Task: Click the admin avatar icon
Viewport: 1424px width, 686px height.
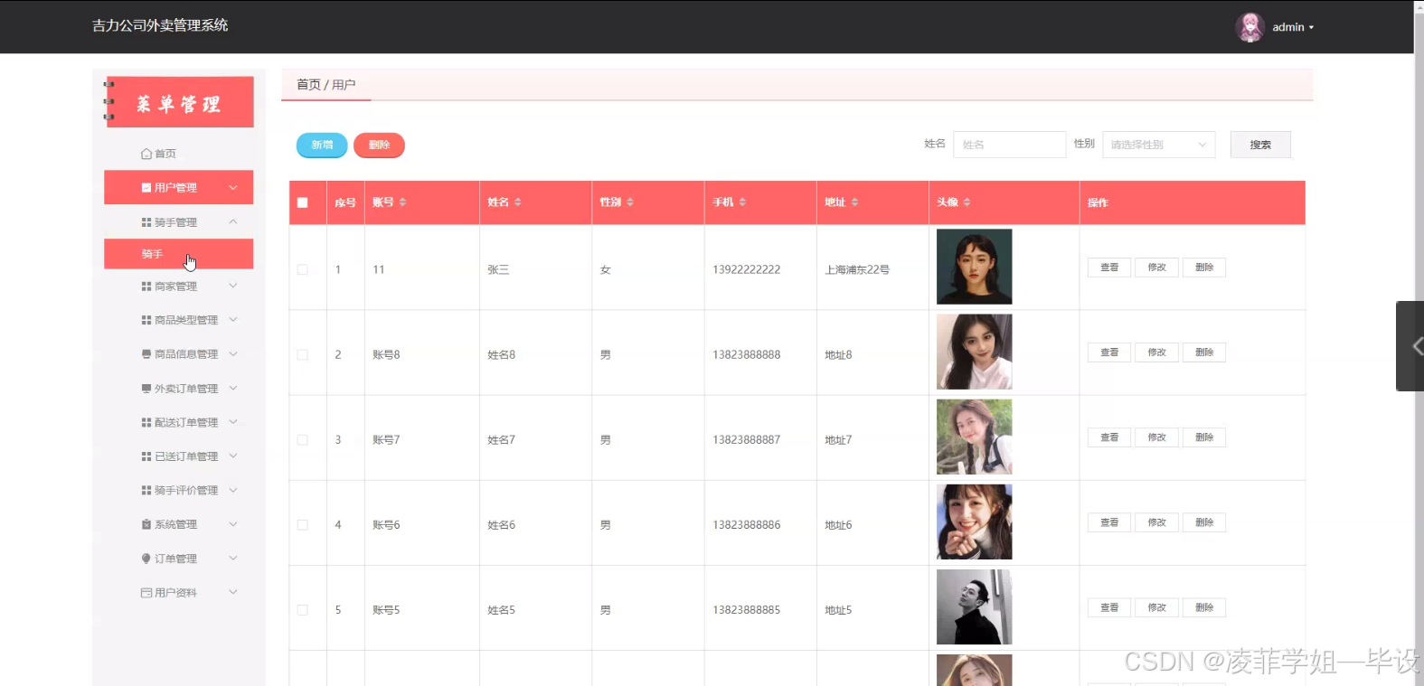Action: point(1250,27)
